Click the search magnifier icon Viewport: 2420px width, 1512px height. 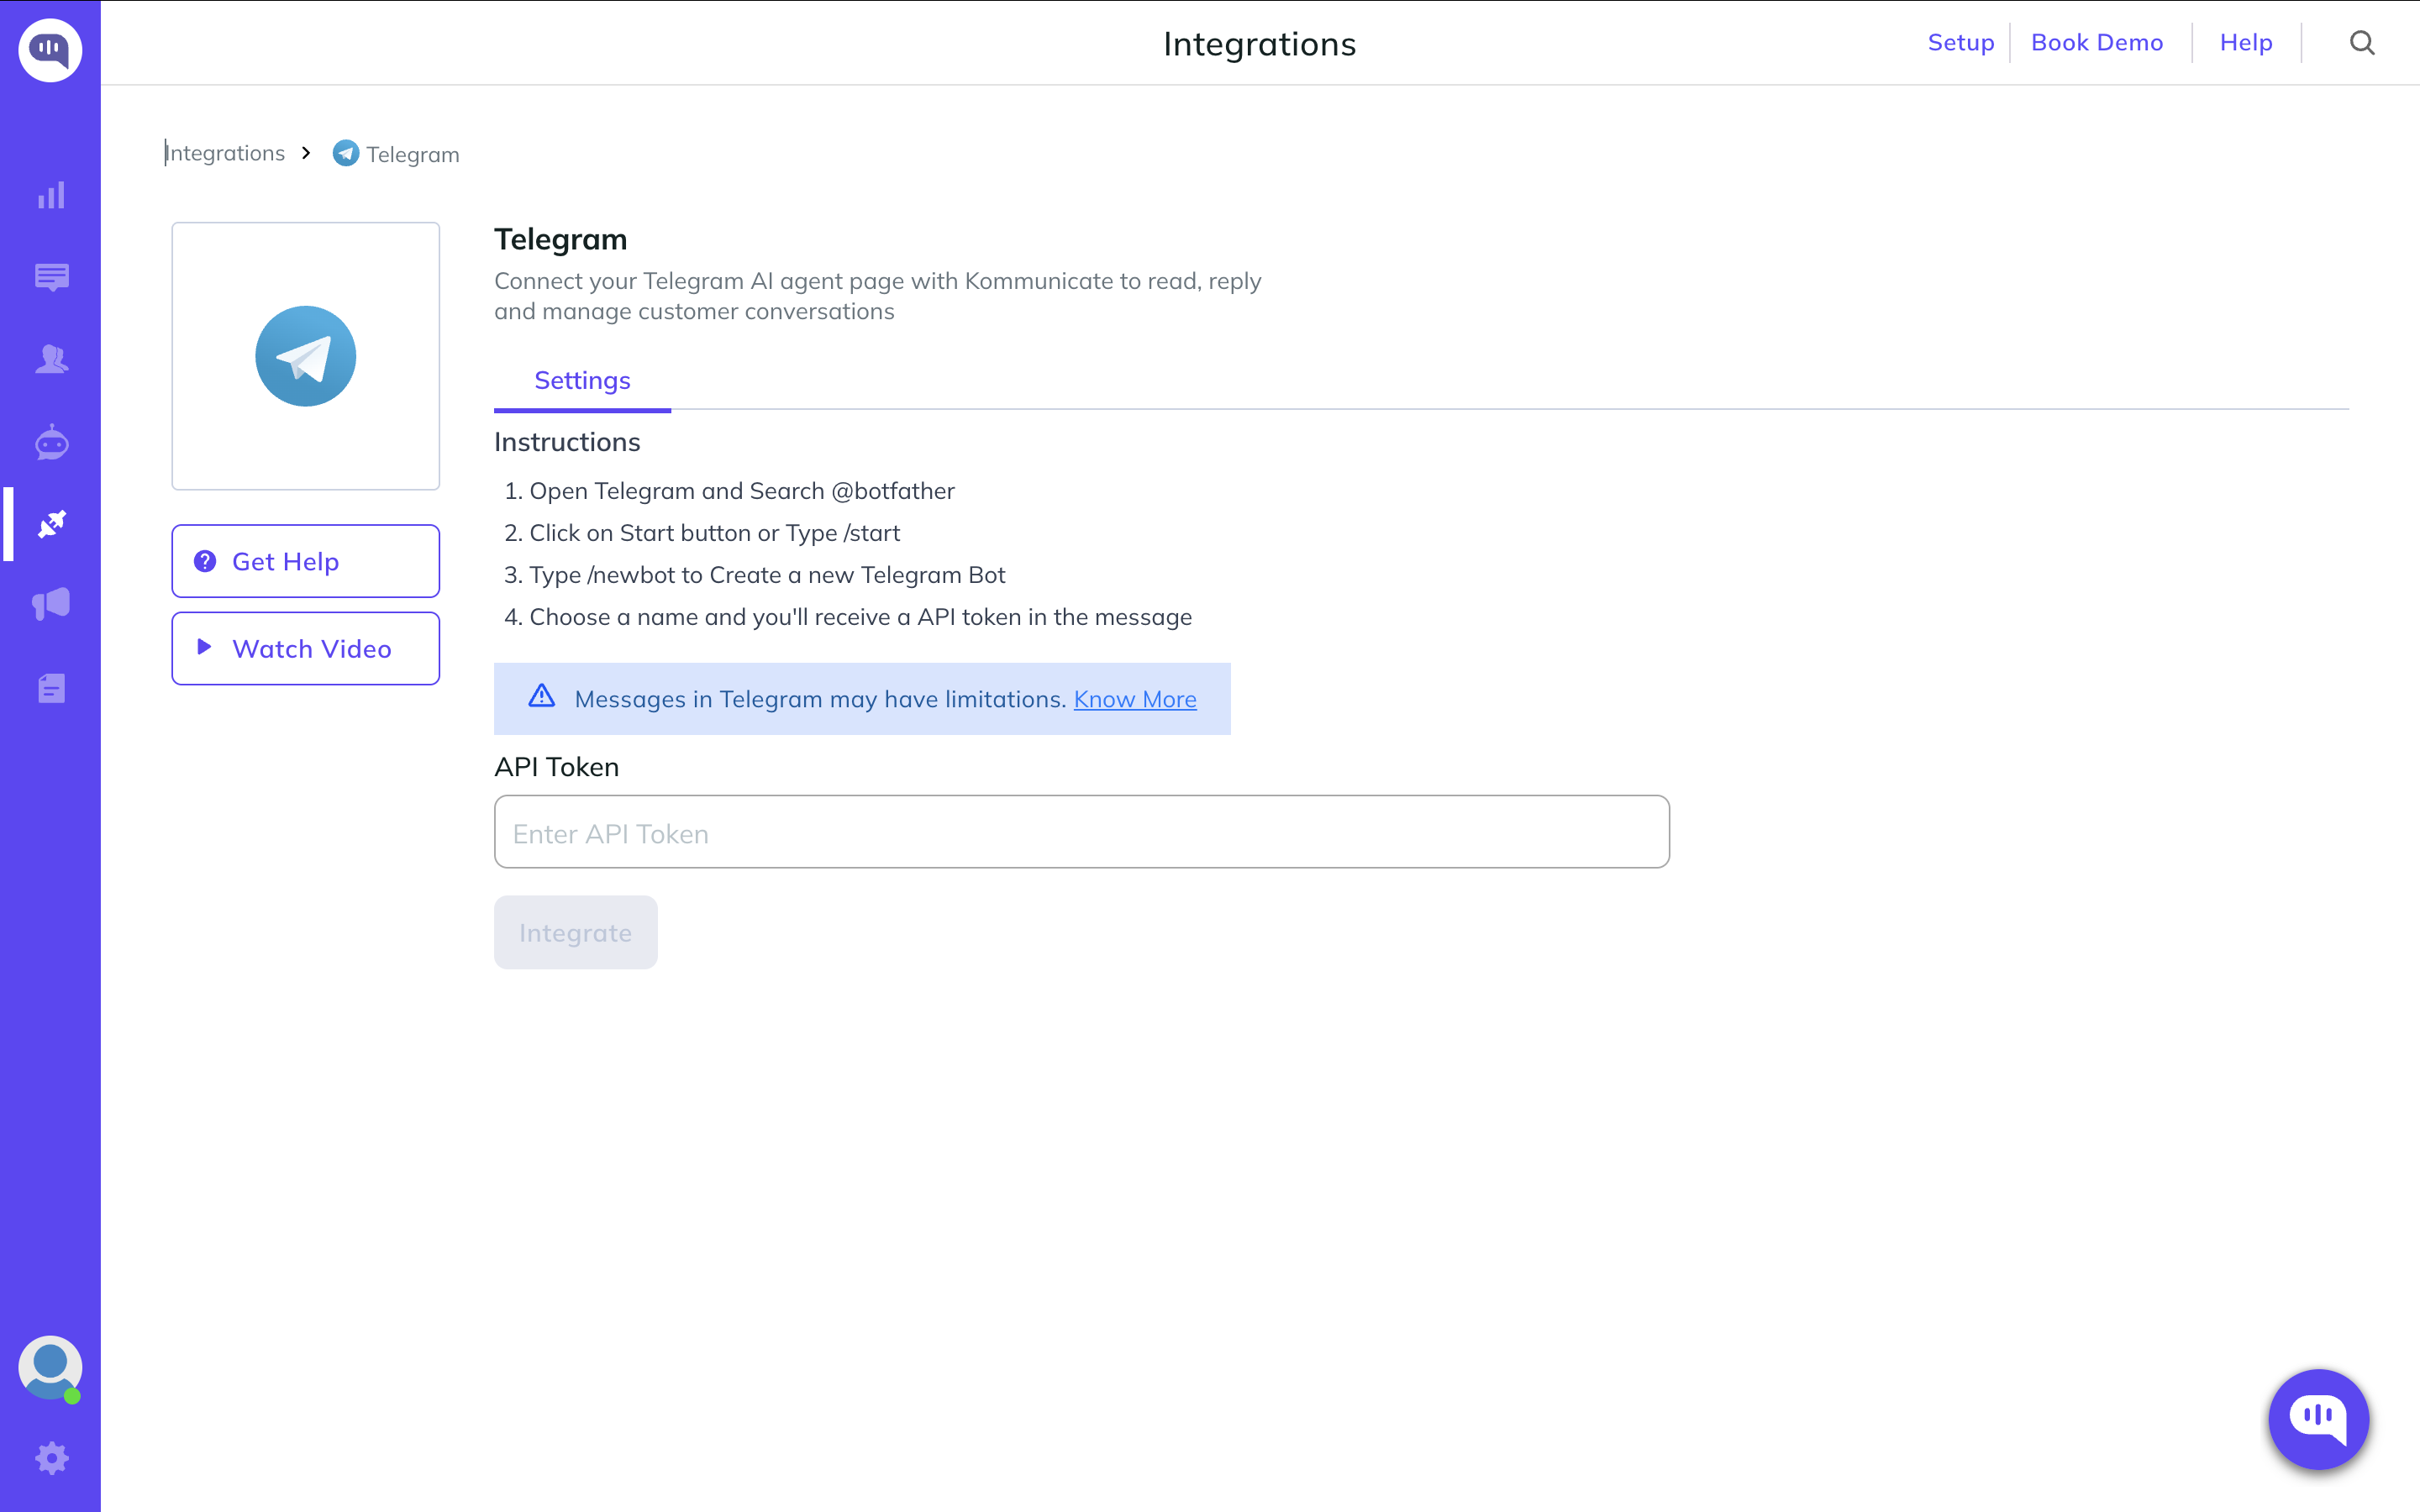[x=2362, y=43]
